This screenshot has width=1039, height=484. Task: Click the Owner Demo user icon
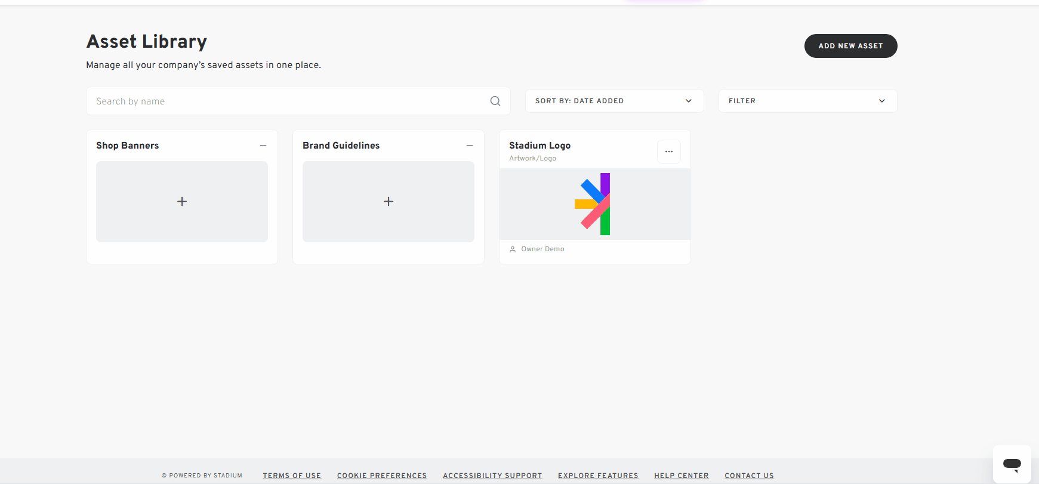513,249
